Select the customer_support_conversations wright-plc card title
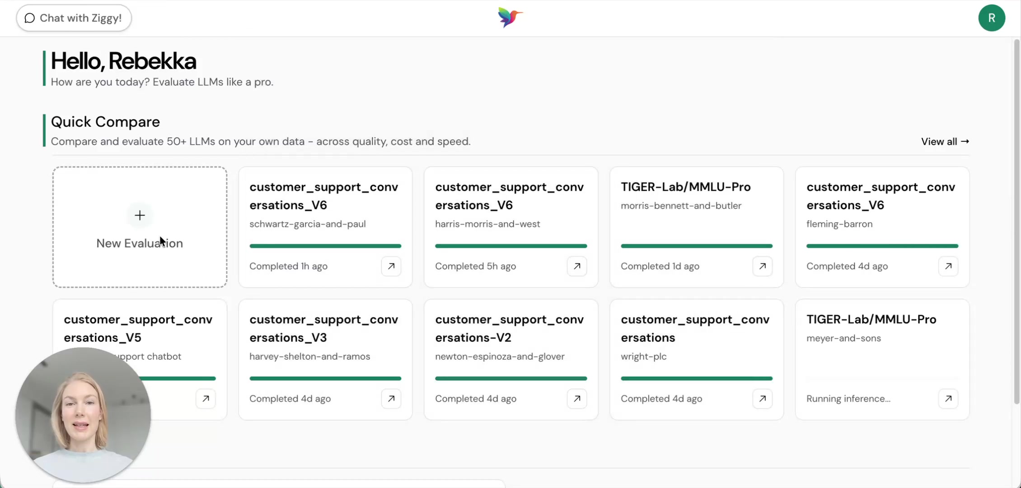 695,328
